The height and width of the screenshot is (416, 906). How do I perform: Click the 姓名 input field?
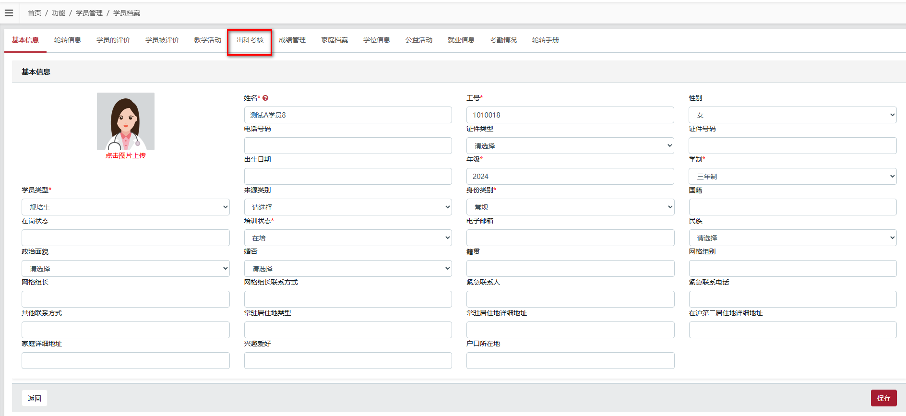[348, 115]
